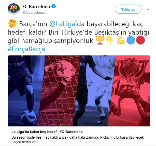The height and width of the screenshot is (146, 156).
Task: Click the goalkeeper catching ball image panel
Action: tap(59, 91)
